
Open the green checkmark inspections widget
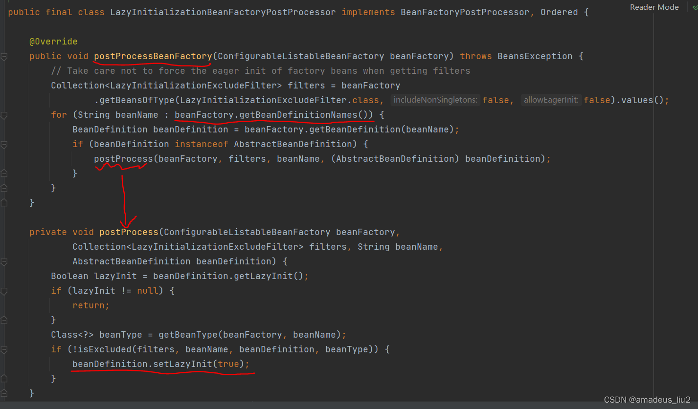click(694, 7)
